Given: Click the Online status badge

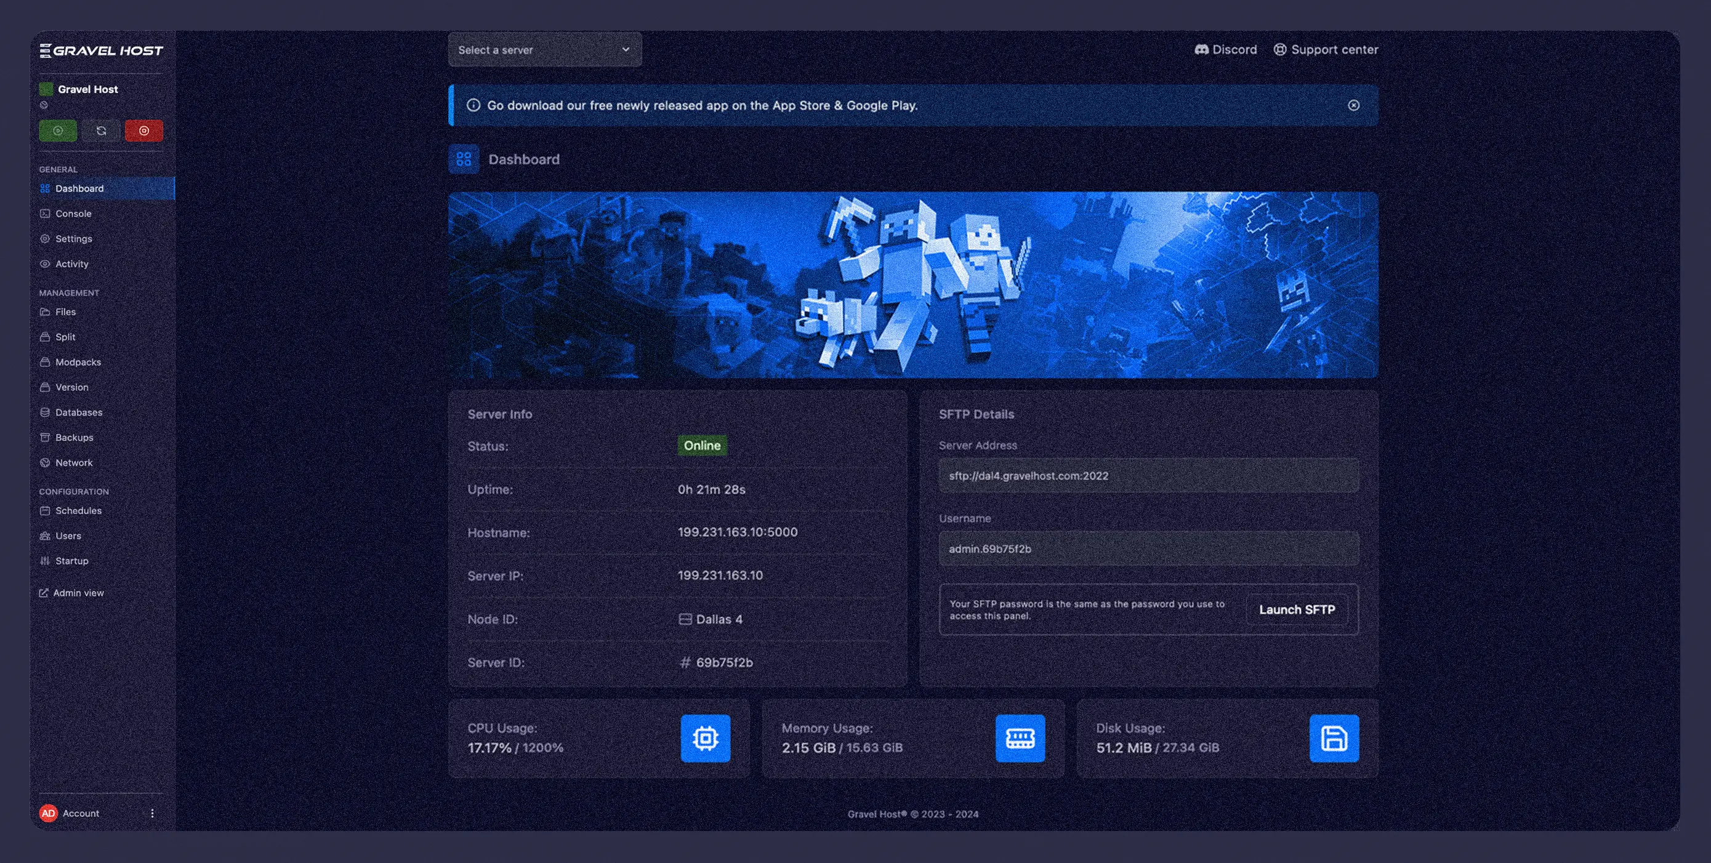Looking at the screenshot, I should (x=702, y=446).
